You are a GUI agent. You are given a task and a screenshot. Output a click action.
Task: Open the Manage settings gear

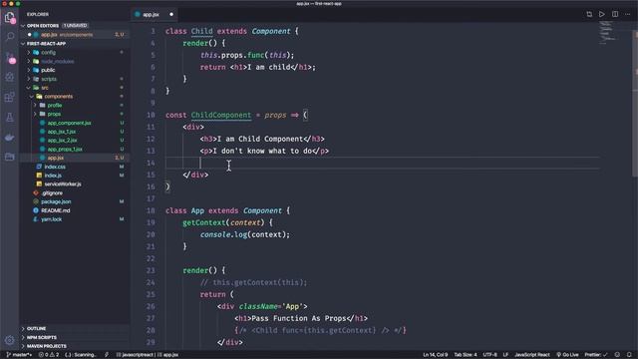[9, 340]
